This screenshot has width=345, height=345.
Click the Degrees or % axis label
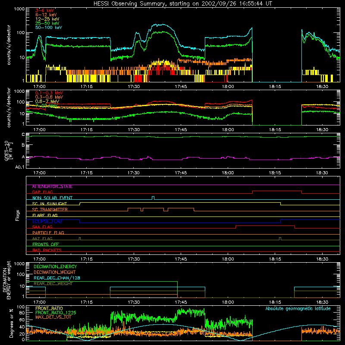coord(11,323)
